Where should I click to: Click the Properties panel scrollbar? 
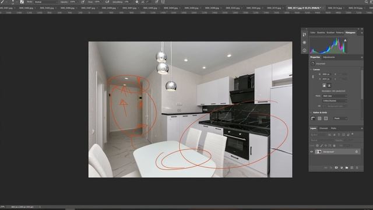(362, 85)
